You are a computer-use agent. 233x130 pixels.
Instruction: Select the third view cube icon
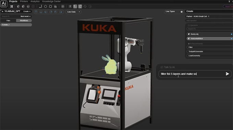[x=46, y=12]
